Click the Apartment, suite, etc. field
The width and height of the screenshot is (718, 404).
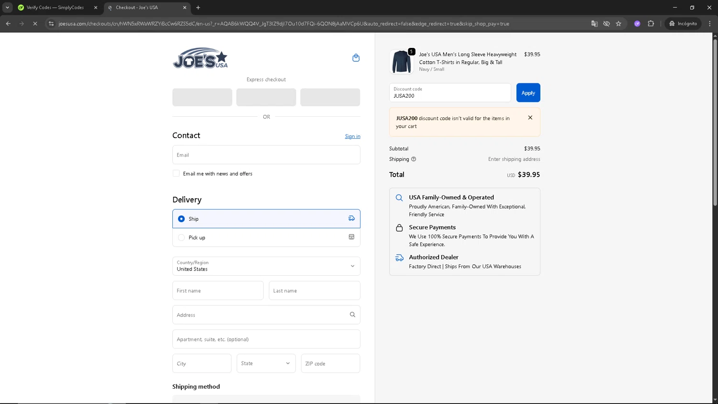coord(266,339)
